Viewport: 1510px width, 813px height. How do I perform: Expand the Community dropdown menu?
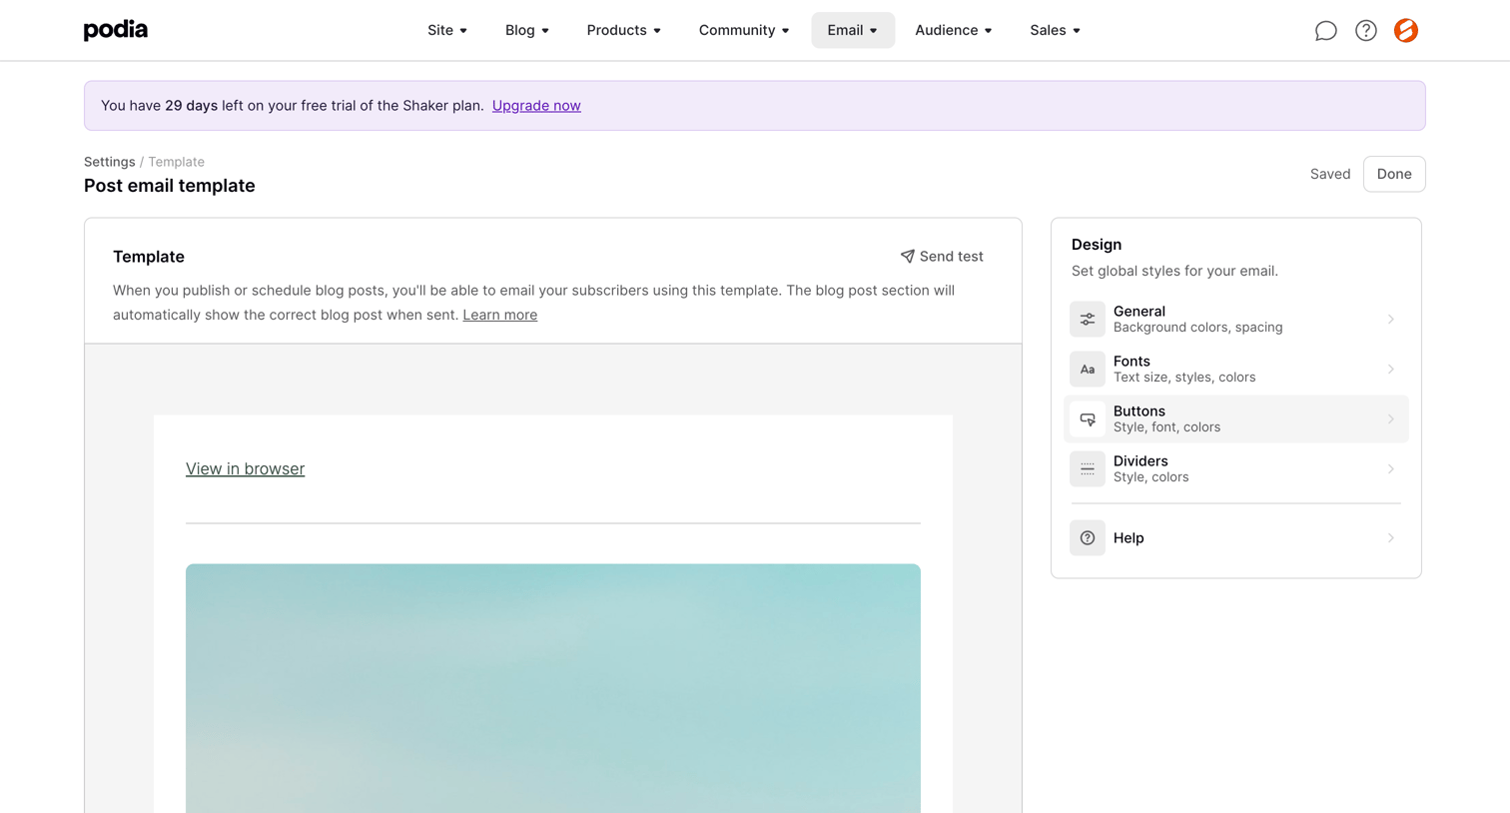coord(744,31)
